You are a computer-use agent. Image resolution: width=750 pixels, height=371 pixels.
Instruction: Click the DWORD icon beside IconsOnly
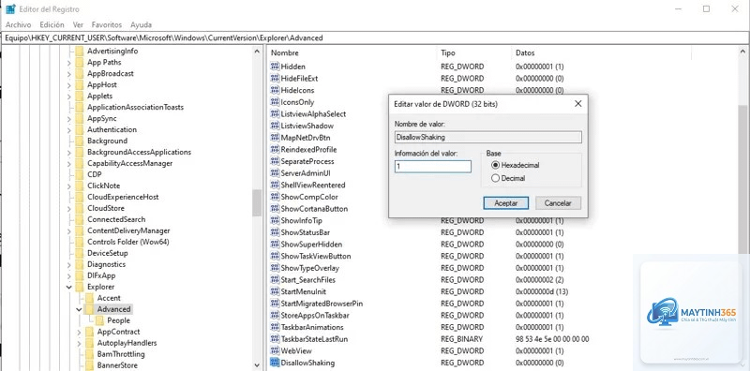point(275,102)
